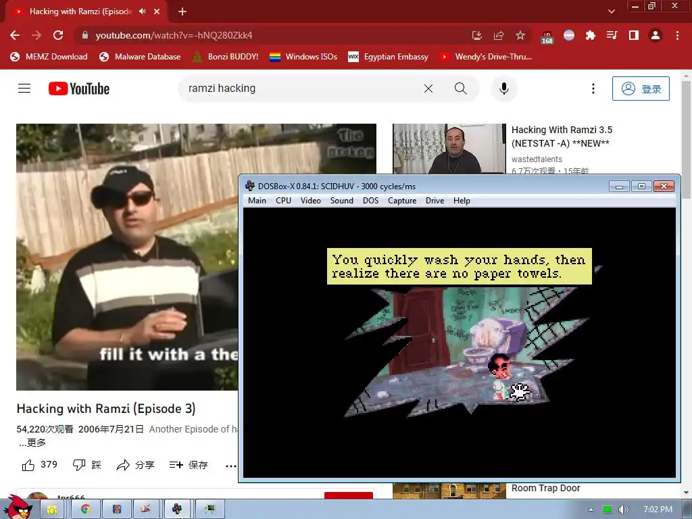Image resolution: width=692 pixels, height=519 pixels.
Task: Reload the YouTube page
Action: tap(58, 35)
